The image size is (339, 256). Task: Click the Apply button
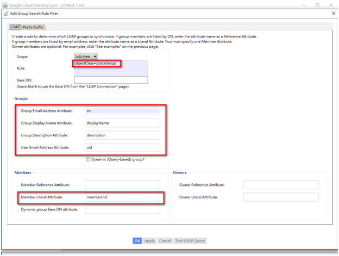(x=150, y=241)
